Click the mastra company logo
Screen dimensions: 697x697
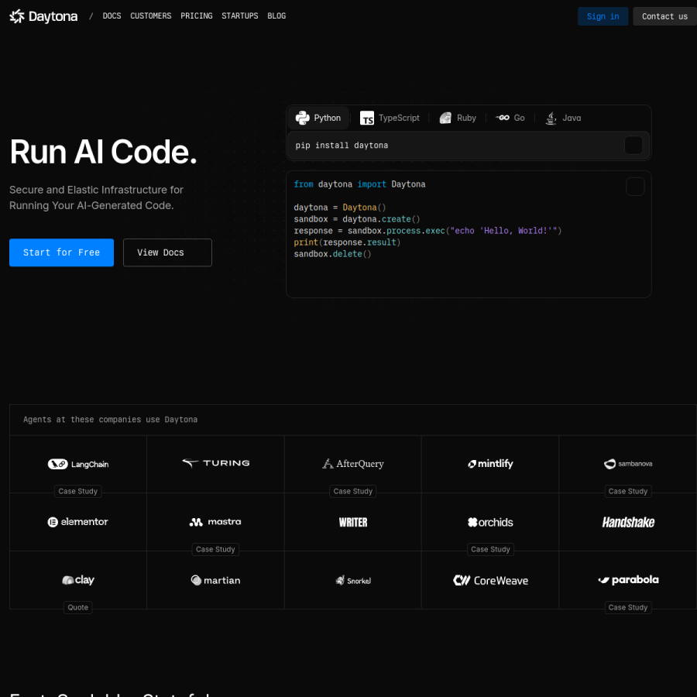point(215,522)
